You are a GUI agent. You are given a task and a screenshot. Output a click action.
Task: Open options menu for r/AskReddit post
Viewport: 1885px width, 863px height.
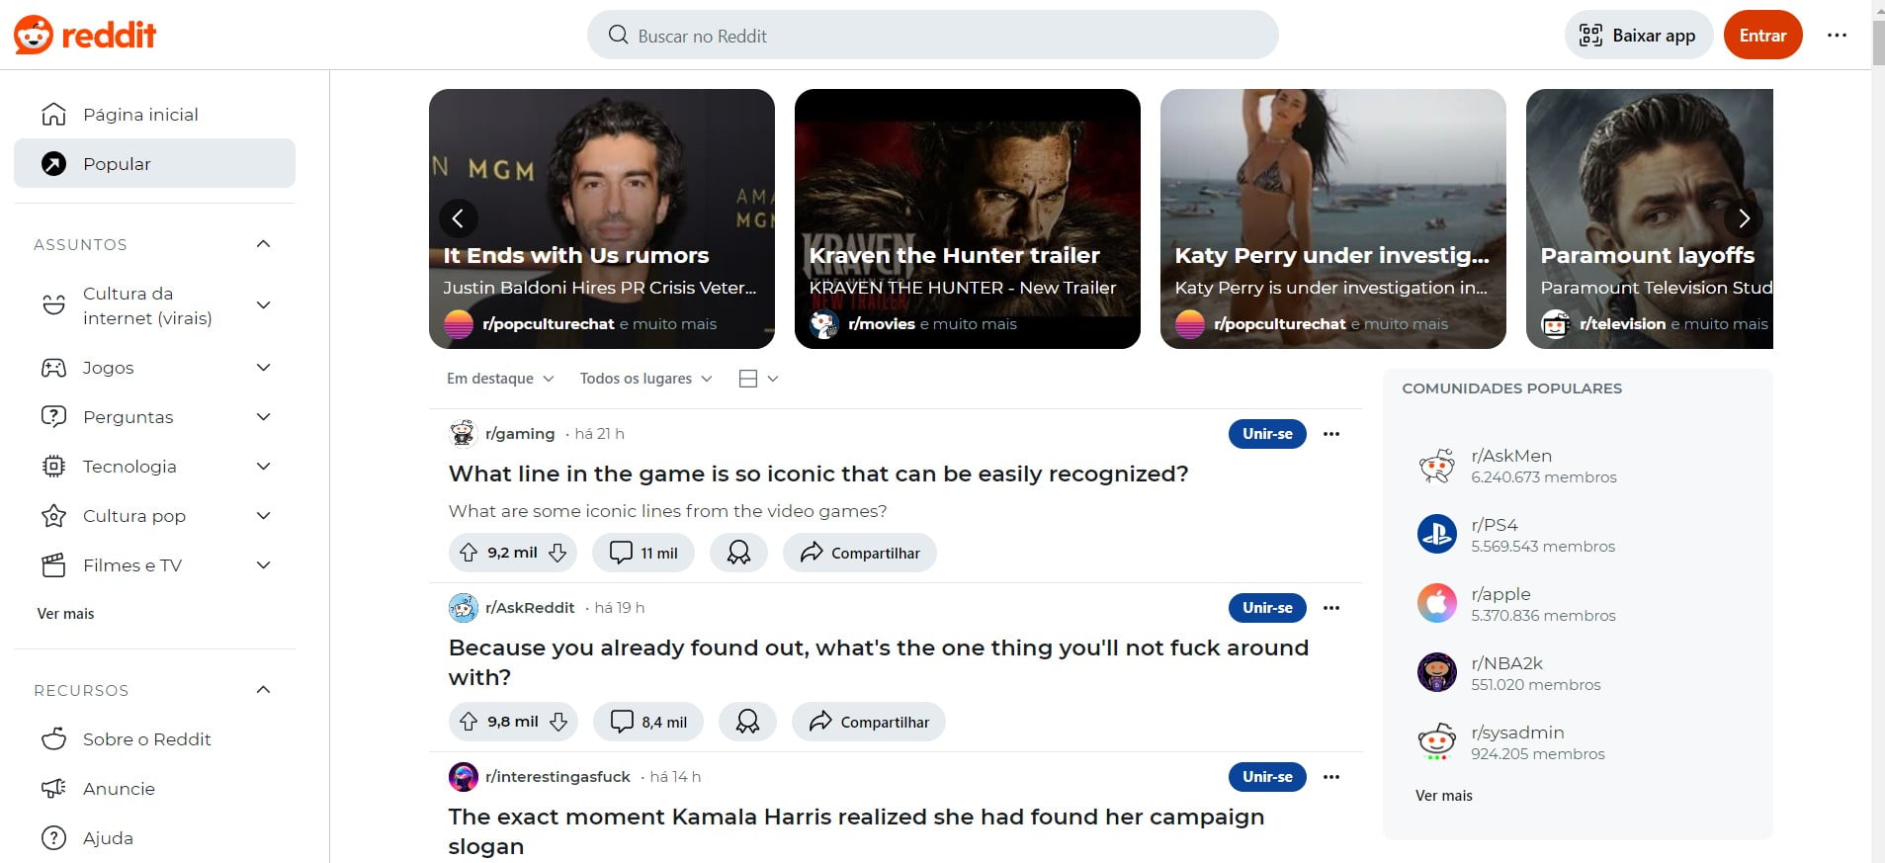pos(1331,608)
